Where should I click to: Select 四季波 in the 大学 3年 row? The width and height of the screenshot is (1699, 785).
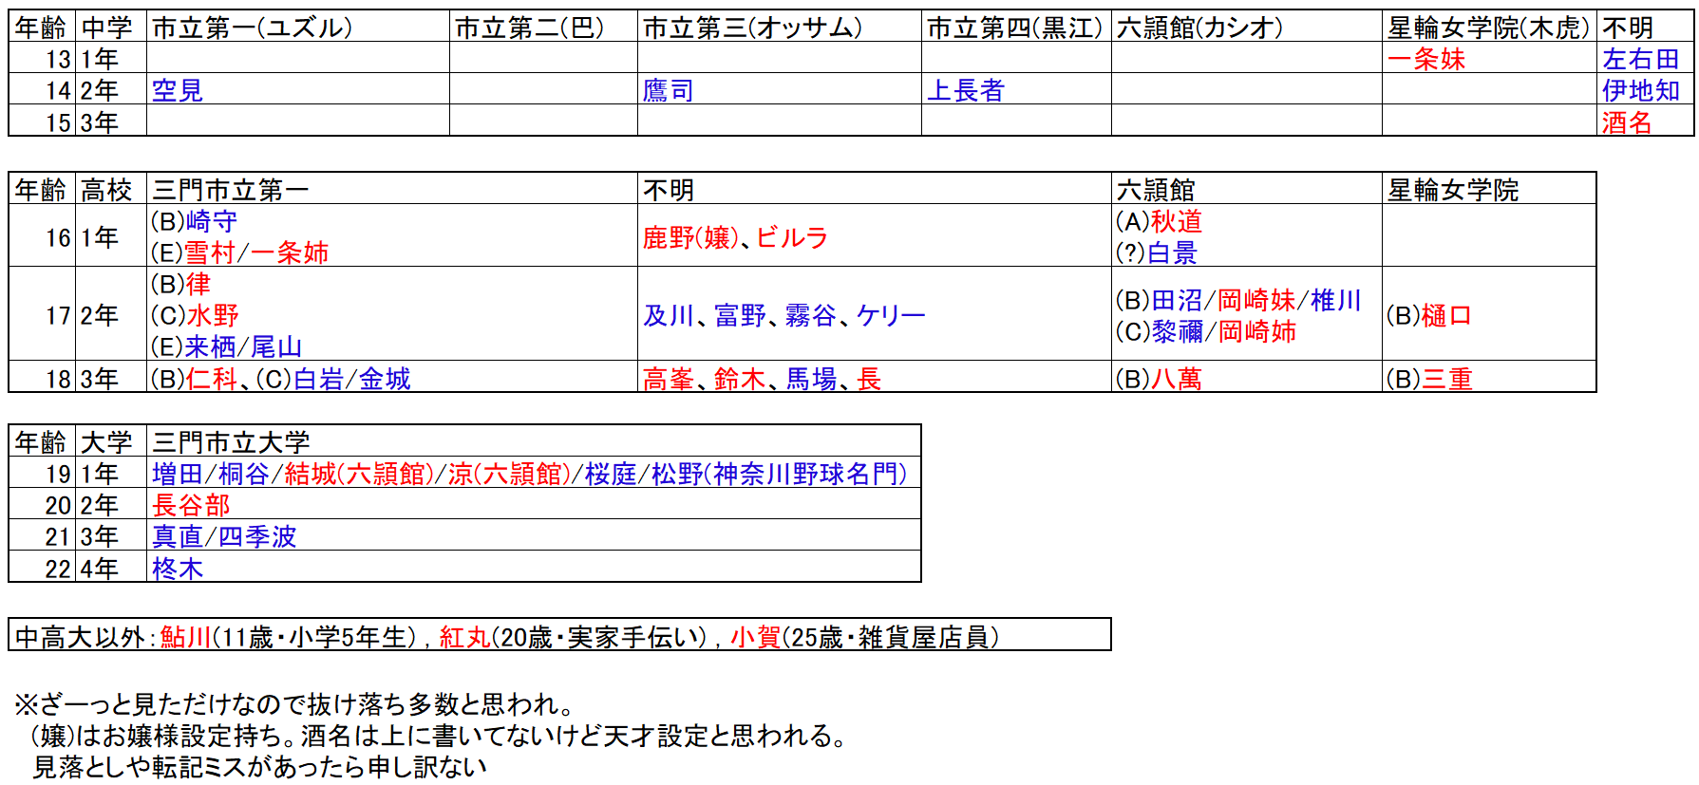coord(257,536)
